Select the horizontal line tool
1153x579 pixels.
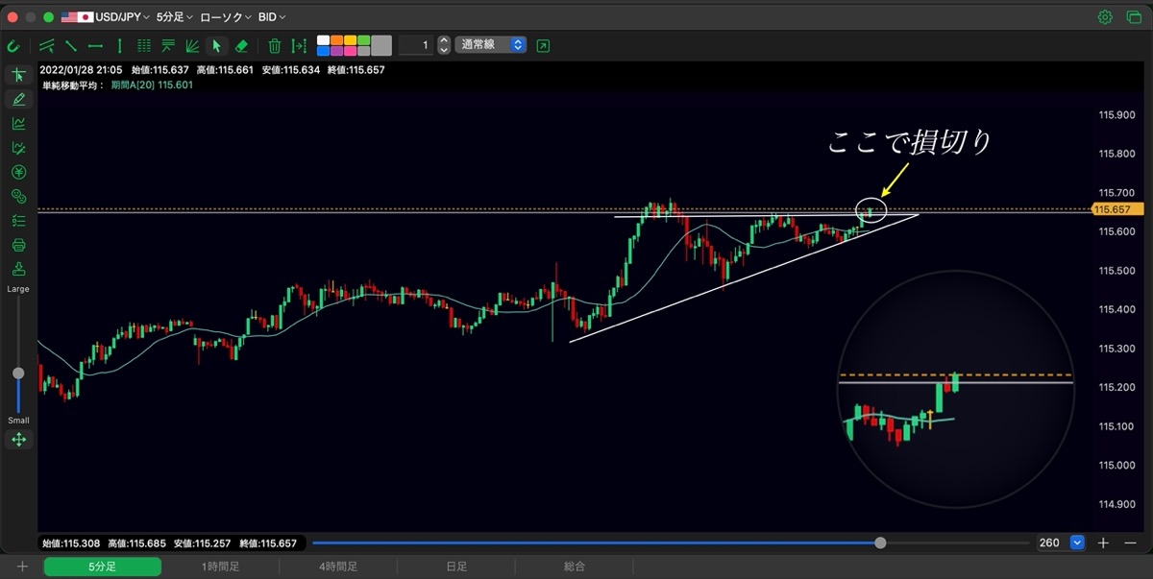pyautogui.click(x=95, y=45)
